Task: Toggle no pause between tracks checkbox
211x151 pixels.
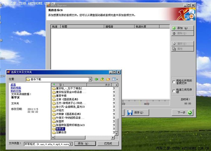Action: pyautogui.click(x=173, y=91)
